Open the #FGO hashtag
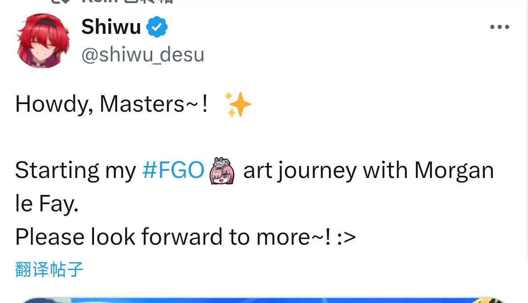Viewport: 528px width, 303px height. [173, 170]
